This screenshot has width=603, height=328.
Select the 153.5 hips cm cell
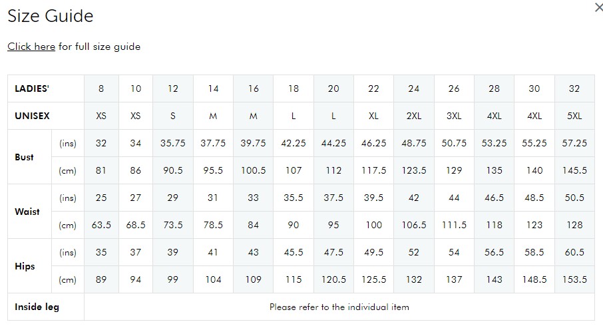[574, 279]
